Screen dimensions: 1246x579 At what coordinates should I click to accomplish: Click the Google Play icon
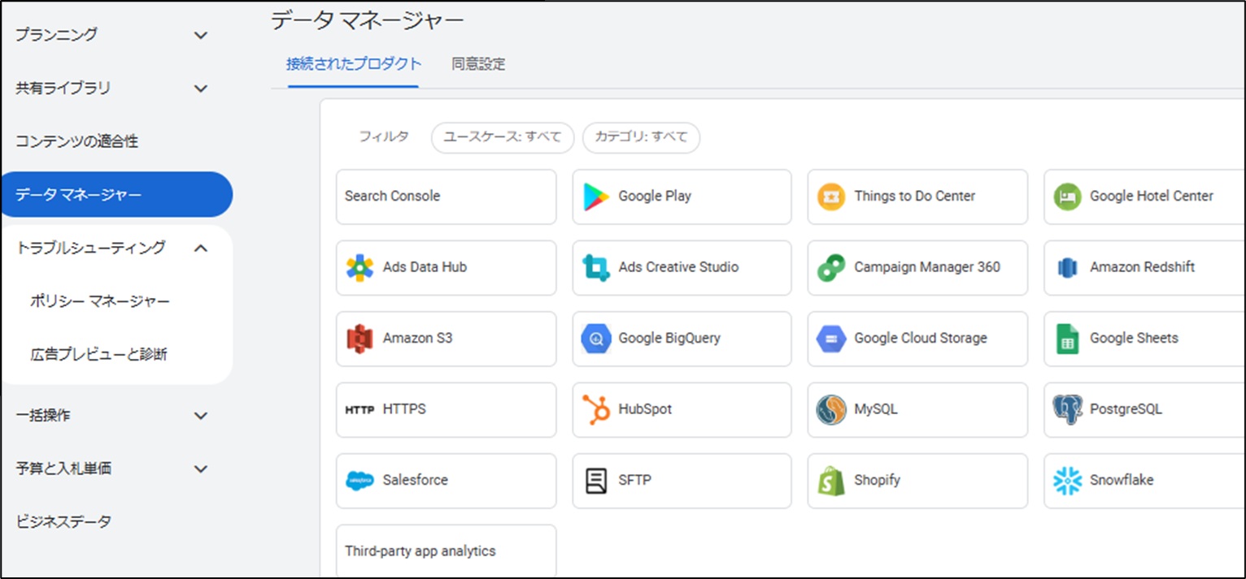click(595, 197)
